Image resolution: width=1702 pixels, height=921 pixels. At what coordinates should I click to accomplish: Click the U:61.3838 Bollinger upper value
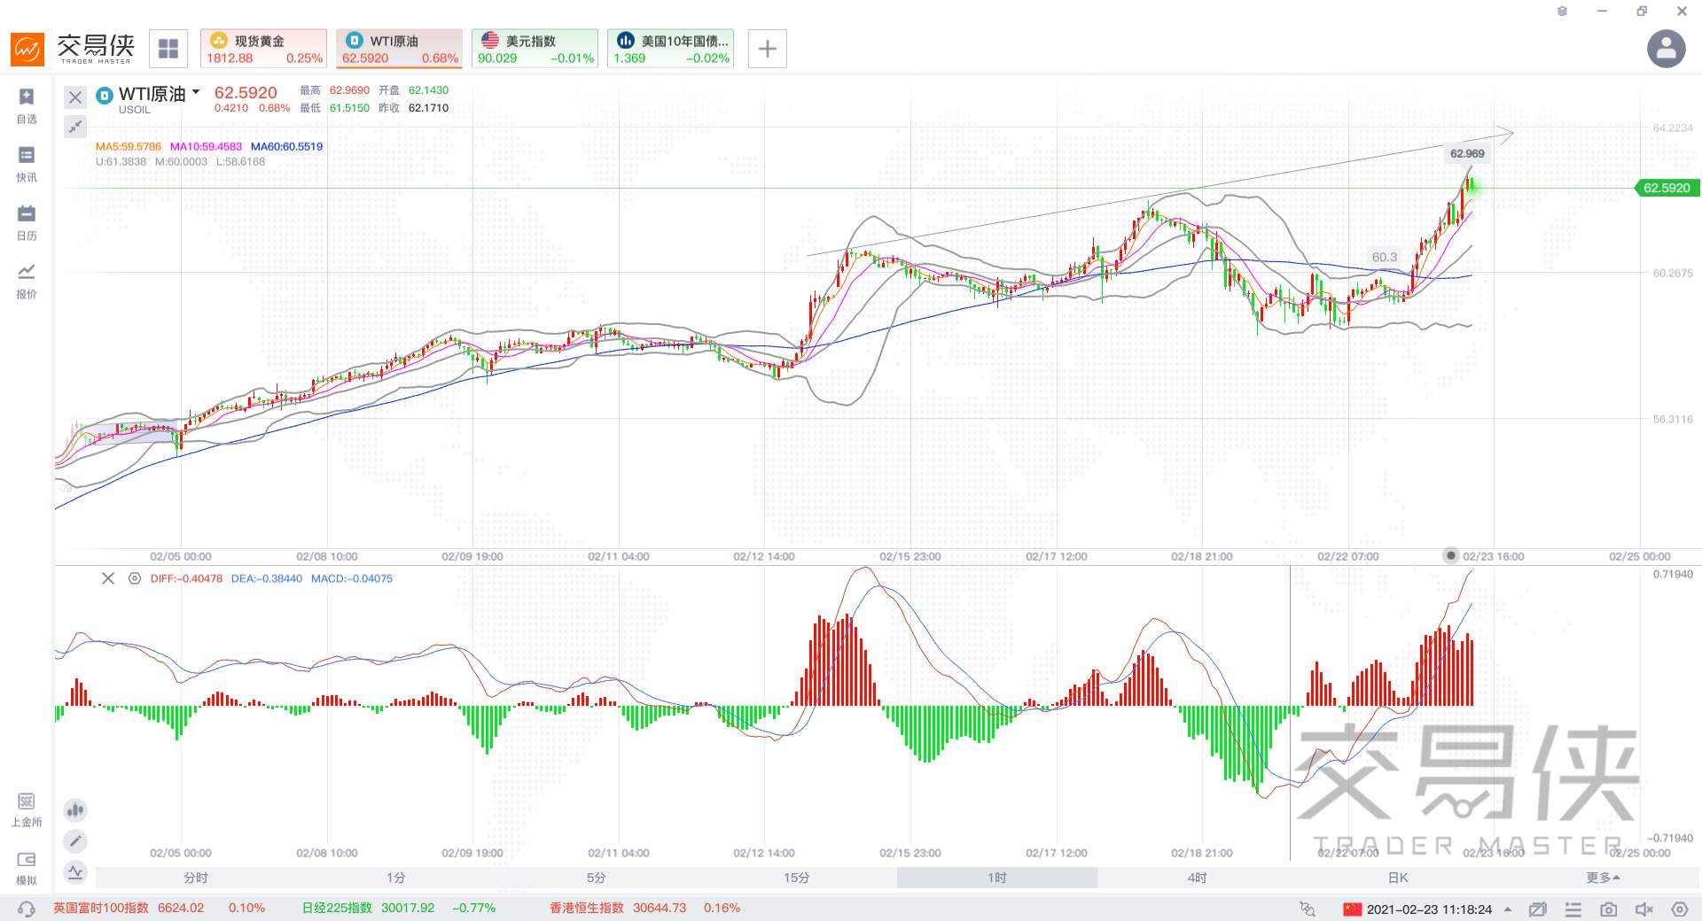pos(121,162)
